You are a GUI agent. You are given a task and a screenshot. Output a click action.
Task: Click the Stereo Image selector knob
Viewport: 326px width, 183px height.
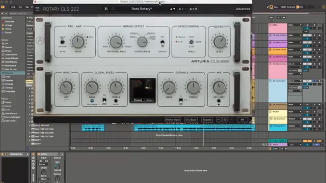[x=142, y=42]
